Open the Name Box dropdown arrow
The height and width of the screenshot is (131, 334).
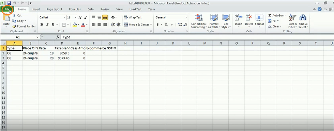(x=37, y=37)
